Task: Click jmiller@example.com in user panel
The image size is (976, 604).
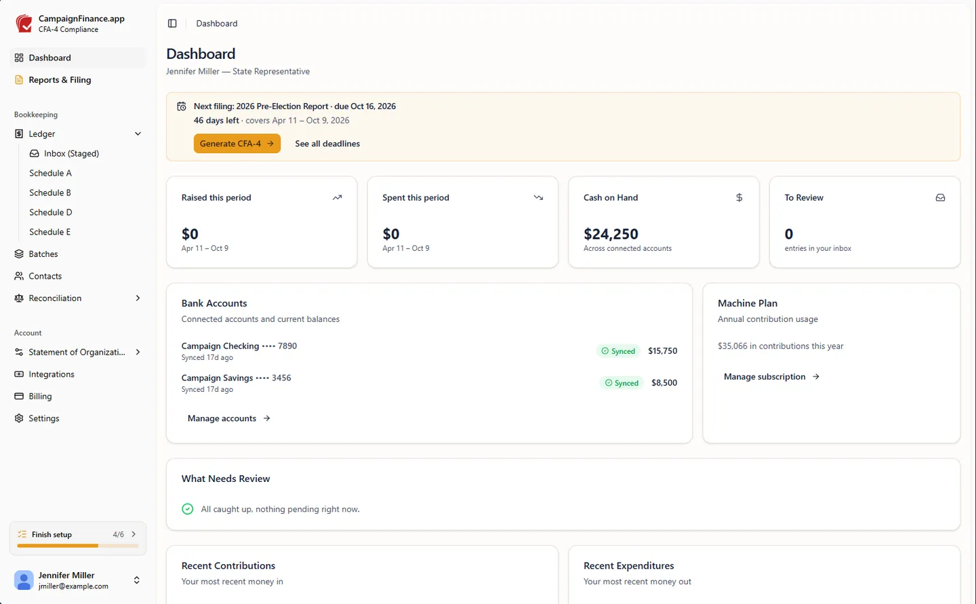Action: 73,586
